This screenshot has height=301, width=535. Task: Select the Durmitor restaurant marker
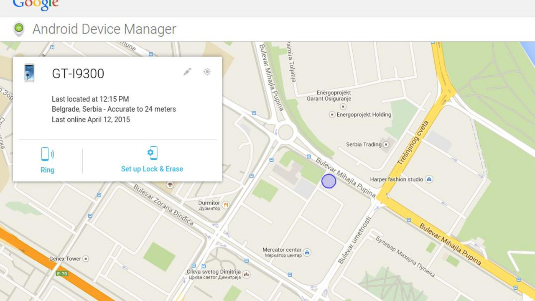tap(226, 205)
